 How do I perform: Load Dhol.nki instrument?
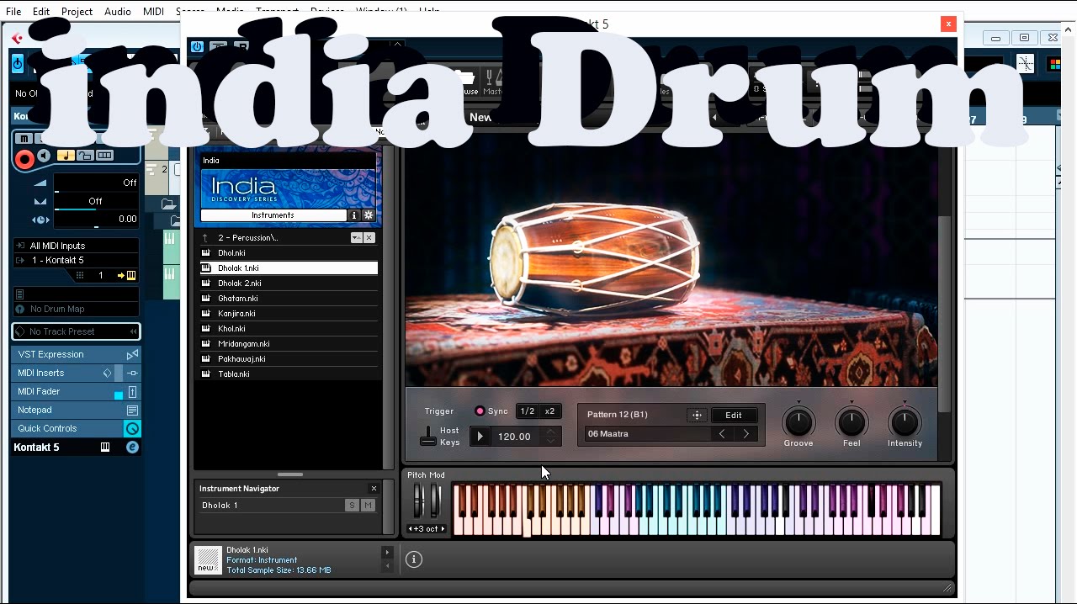[x=289, y=253]
